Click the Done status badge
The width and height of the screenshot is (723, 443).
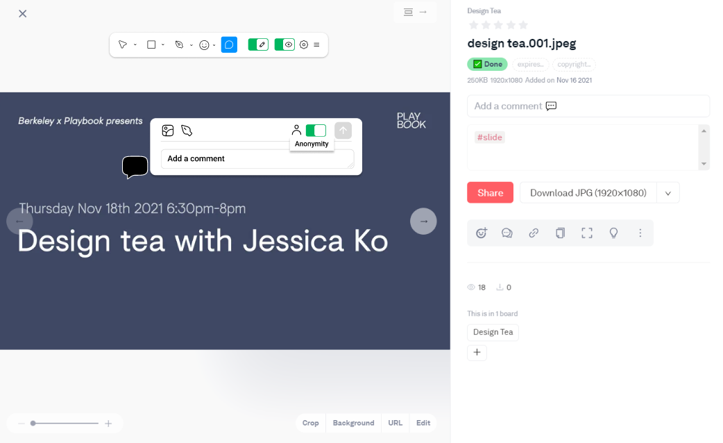tap(487, 64)
